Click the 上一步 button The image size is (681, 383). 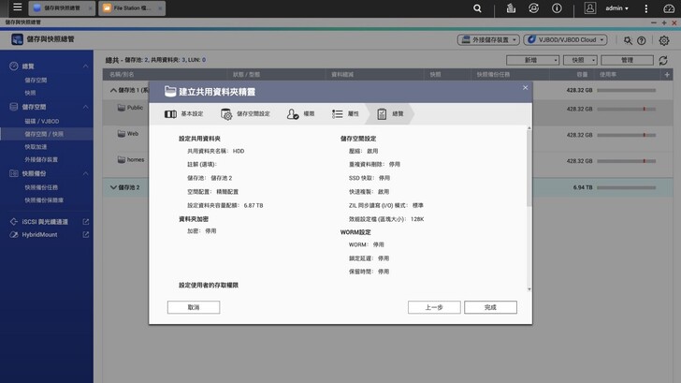coord(434,307)
